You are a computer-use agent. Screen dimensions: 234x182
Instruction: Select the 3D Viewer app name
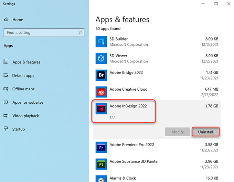118,56
